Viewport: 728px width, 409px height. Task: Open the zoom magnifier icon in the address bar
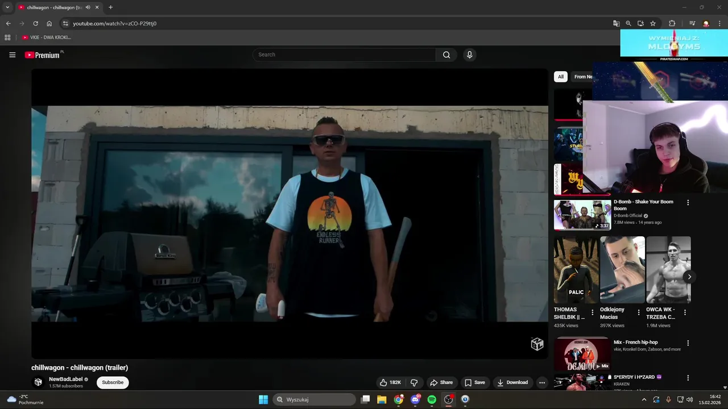(x=628, y=23)
